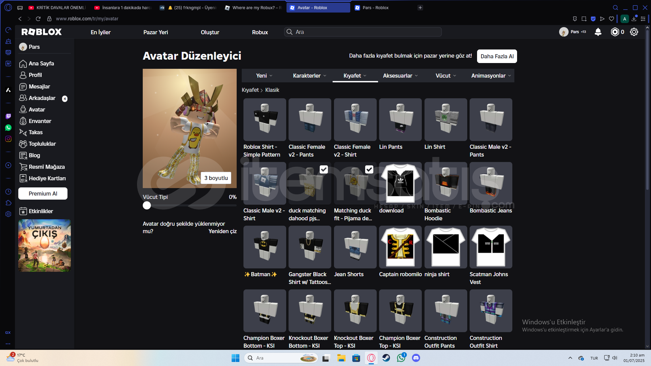Open Mesajlar in the sidebar
The image size is (651, 366).
[35, 87]
